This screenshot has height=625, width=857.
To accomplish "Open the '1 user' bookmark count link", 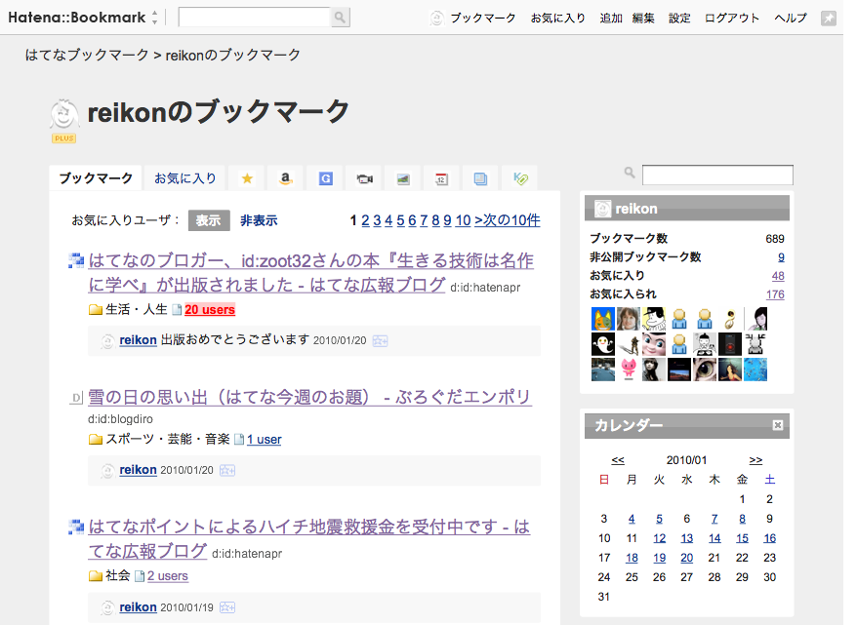I will [264, 440].
